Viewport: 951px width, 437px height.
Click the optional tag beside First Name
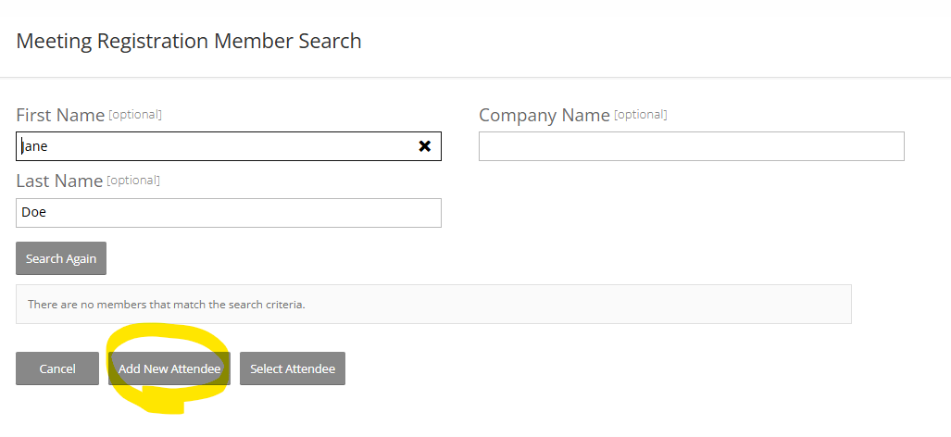click(135, 115)
